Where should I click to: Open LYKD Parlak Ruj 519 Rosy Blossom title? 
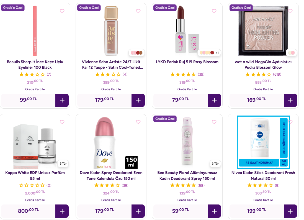coord(187,62)
